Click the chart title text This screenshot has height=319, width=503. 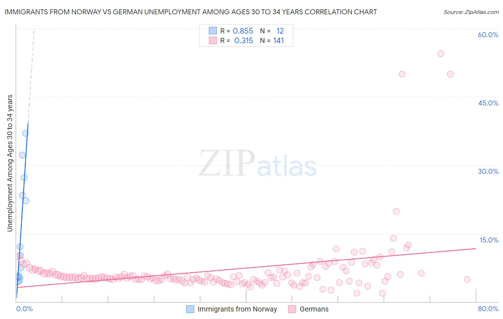(x=191, y=12)
